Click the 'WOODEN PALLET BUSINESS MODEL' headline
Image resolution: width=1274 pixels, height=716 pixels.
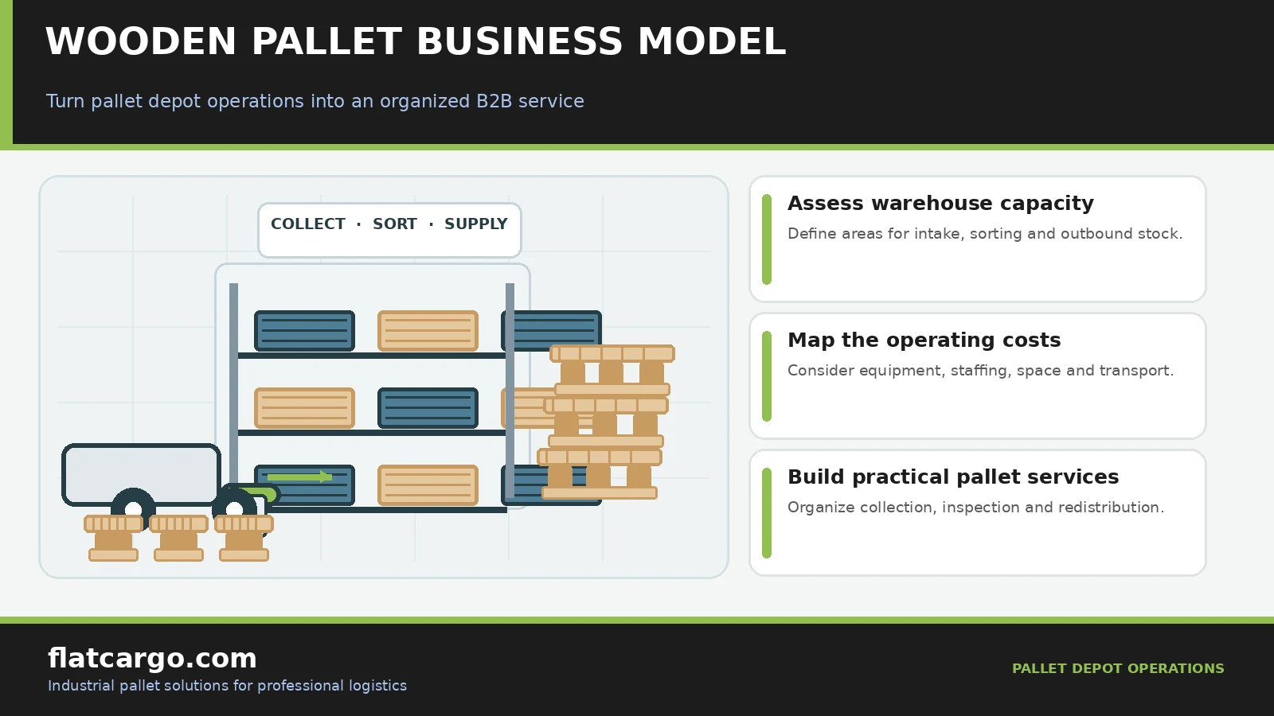point(416,41)
